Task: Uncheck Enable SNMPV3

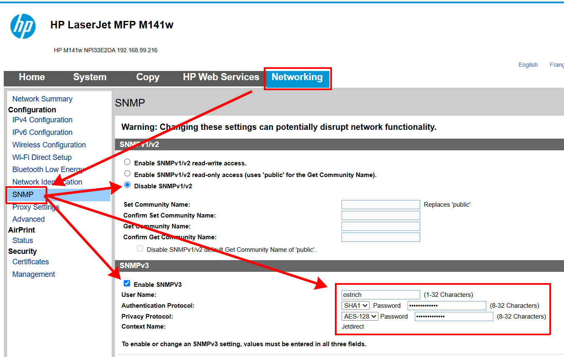Action: 127,283
